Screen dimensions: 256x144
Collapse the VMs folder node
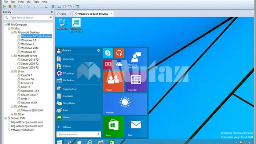tap(9, 29)
